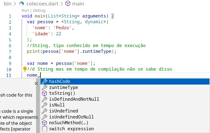The width and height of the screenshot is (210, 133).
Task: Click runtimeType in the code on line 7
Action: (x=97, y=51)
